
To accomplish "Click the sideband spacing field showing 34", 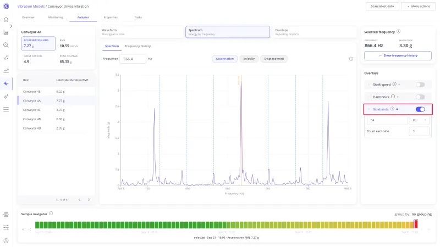I will point(387,120).
